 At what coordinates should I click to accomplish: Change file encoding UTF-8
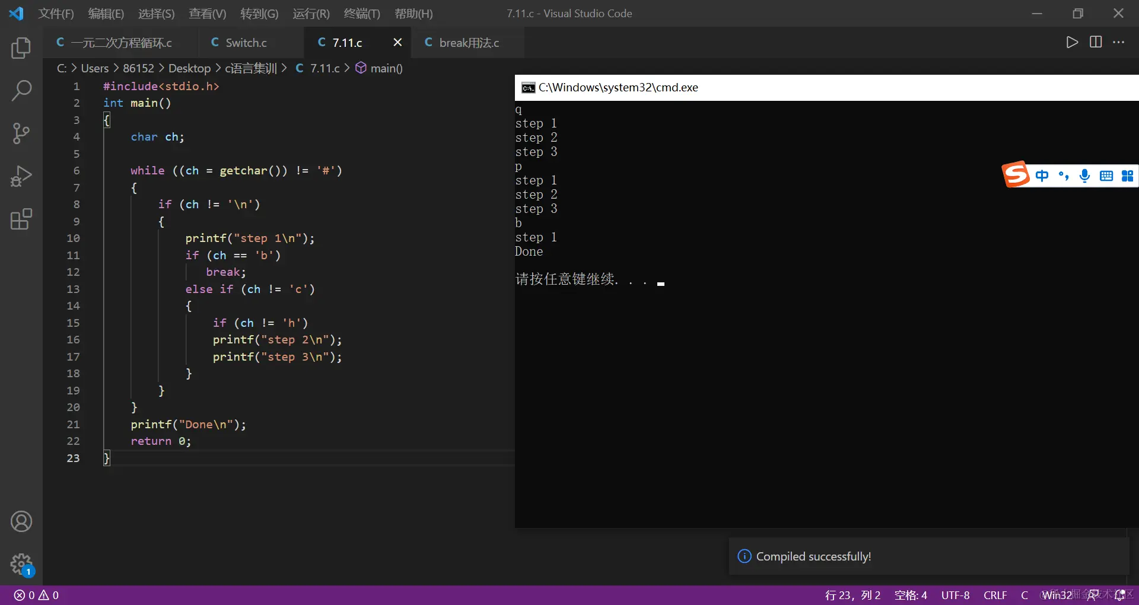pos(955,595)
